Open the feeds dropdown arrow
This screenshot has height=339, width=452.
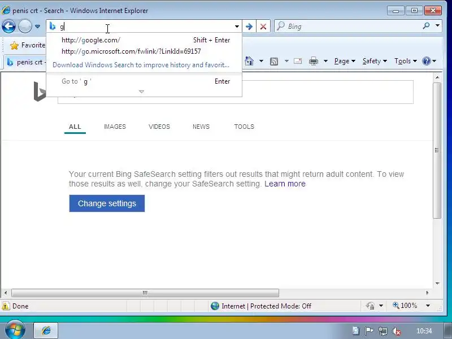[286, 61]
